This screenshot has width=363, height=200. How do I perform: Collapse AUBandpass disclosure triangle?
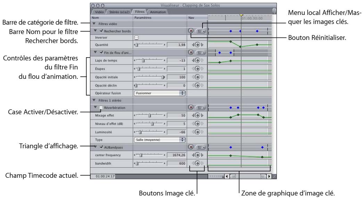pos(96,147)
